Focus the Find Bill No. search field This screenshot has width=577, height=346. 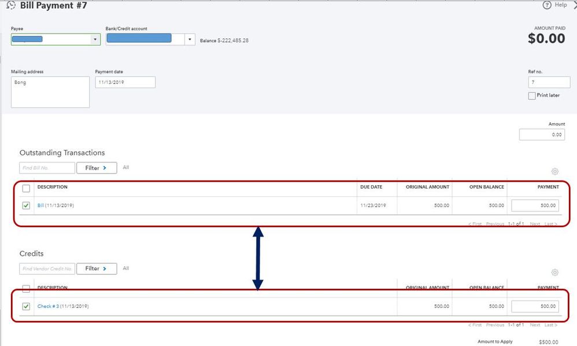[x=47, y=168]
